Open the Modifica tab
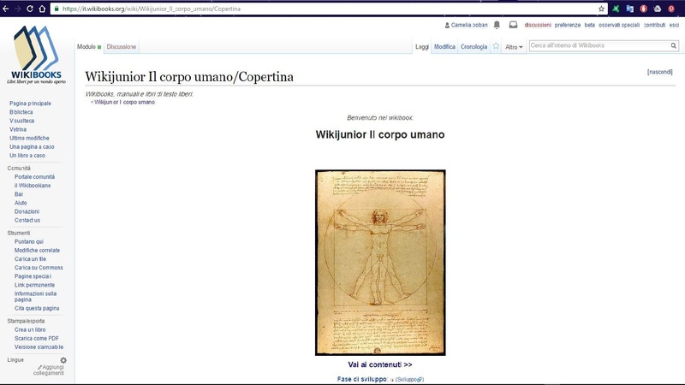Image resolution: width=685 pixels, height=385 pixels. 444,47
